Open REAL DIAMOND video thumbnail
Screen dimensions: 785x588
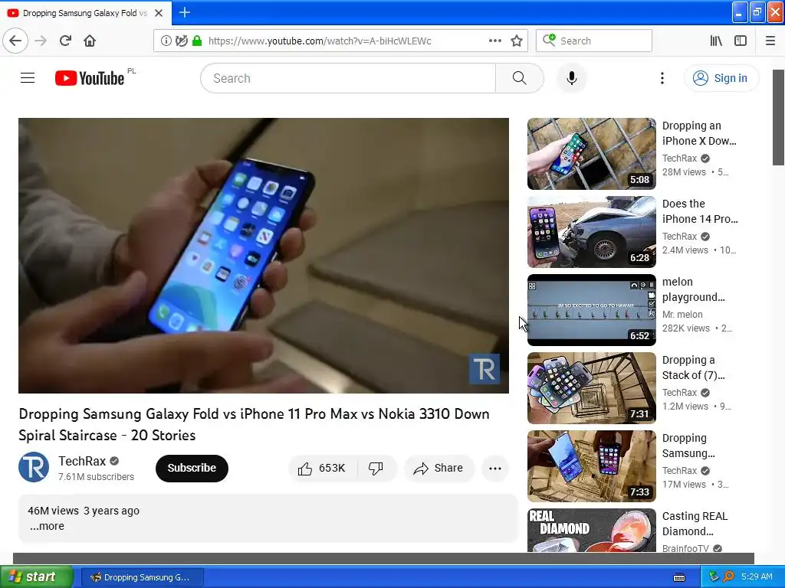[591, 530]
